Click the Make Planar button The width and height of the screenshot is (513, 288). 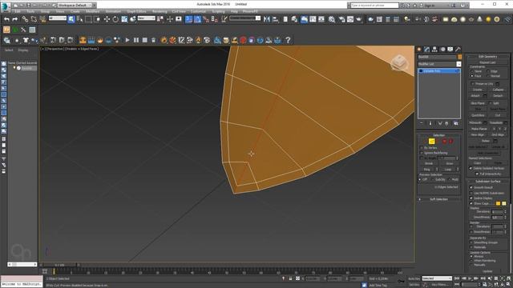coord(479,129)
